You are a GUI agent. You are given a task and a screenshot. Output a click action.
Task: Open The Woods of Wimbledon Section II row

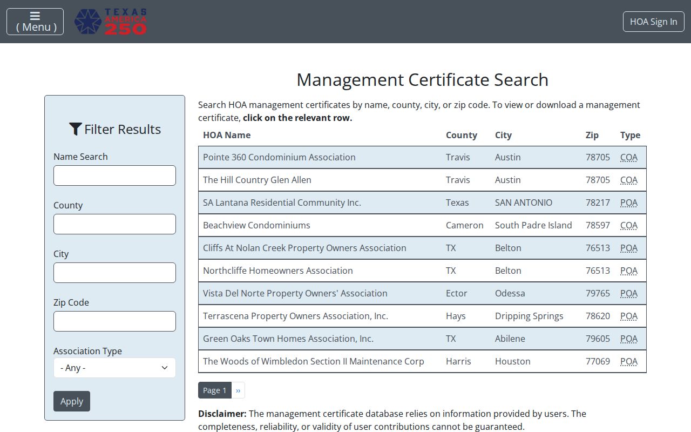[422, 361]
